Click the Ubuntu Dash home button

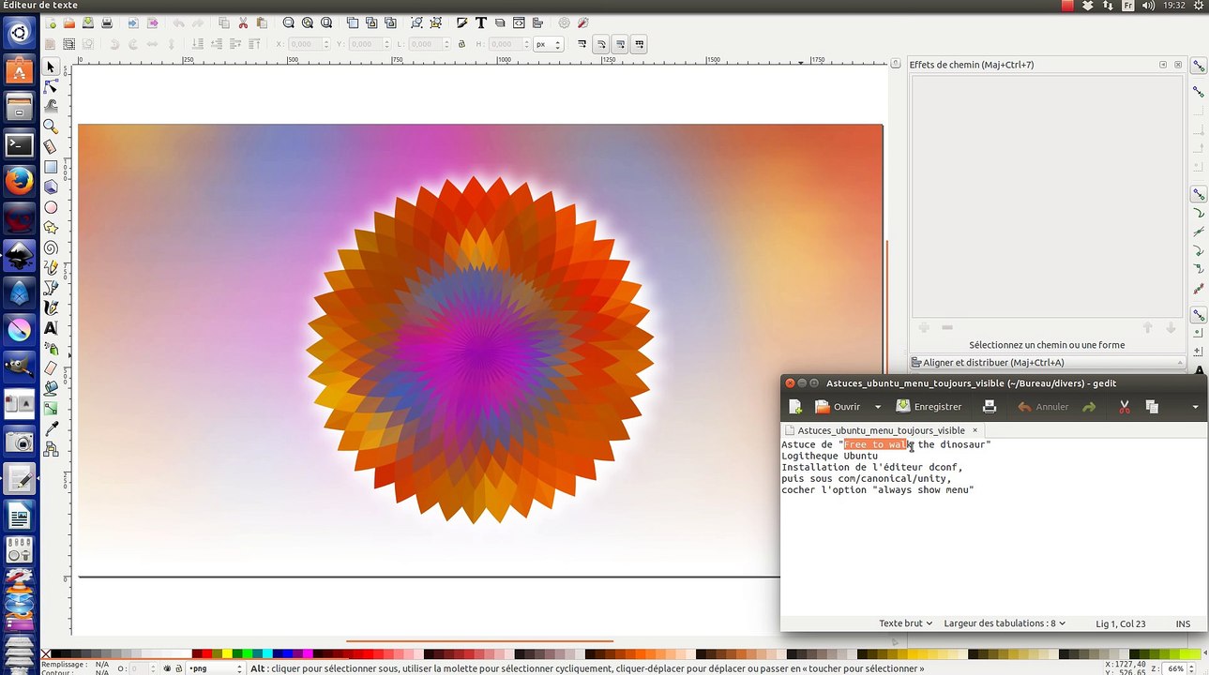(20, 34)
